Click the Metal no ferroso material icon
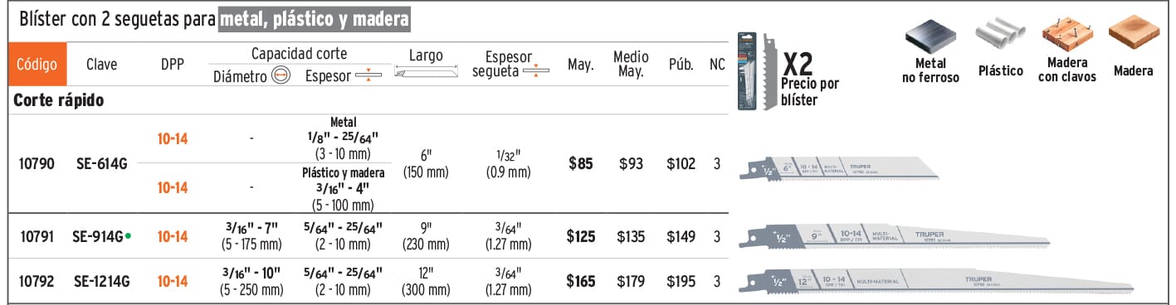 click(930, 36)
